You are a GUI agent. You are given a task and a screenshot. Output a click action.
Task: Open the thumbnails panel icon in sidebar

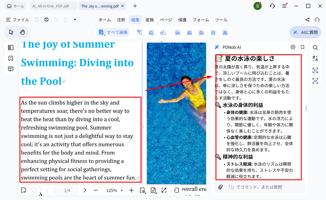pos(11,48)
